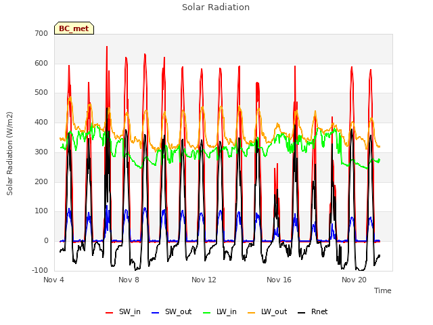Image resolution: width=433 pixels, height=325 pixels.
Task: Click the 600 y-axis tick label
Action: click(x=41, y=63)
